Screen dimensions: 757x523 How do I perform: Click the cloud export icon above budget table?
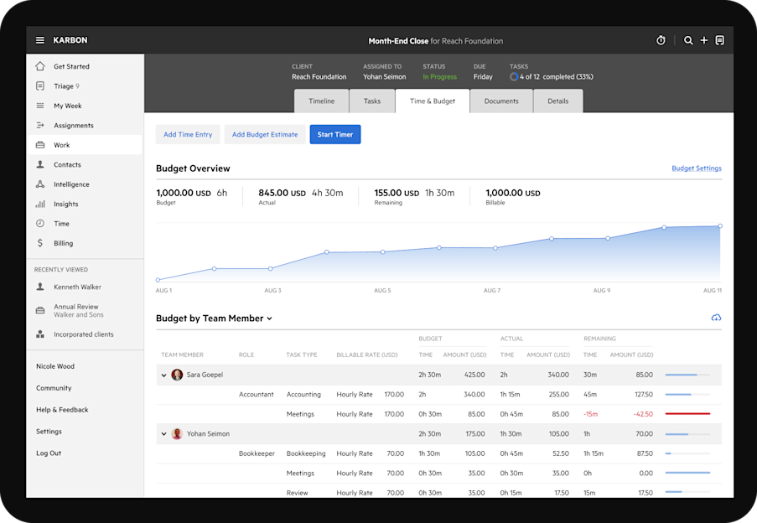click(x=716, y=318)
